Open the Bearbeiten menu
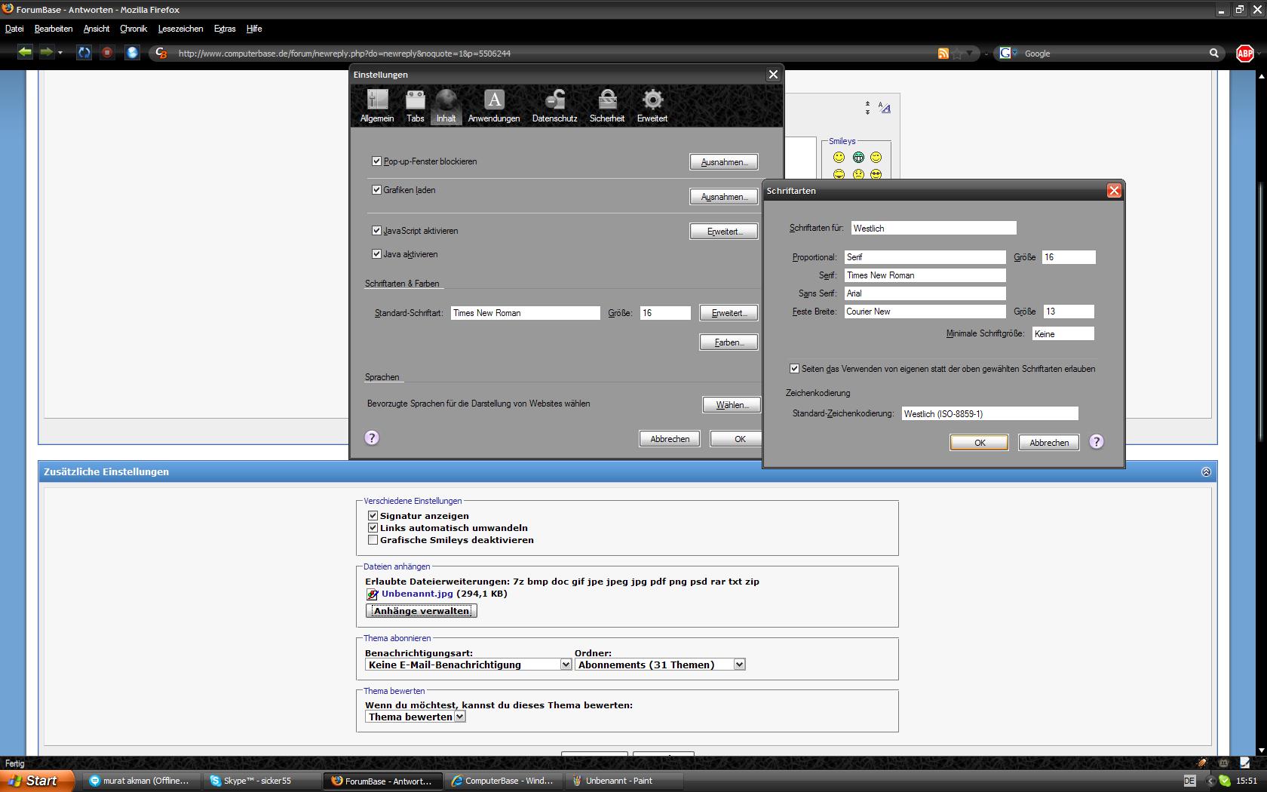The height and width of the screenshot is (792, 1267). 54,29
